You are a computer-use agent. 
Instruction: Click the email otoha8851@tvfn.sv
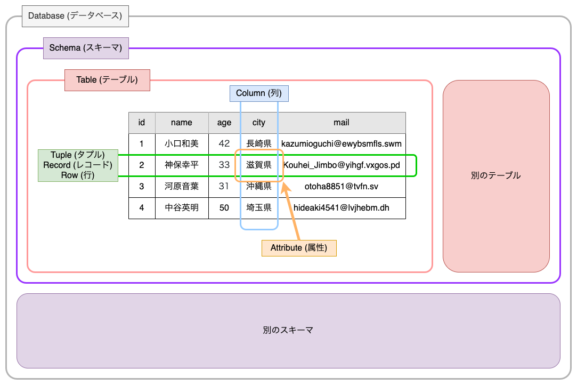[x=342, y=187]
